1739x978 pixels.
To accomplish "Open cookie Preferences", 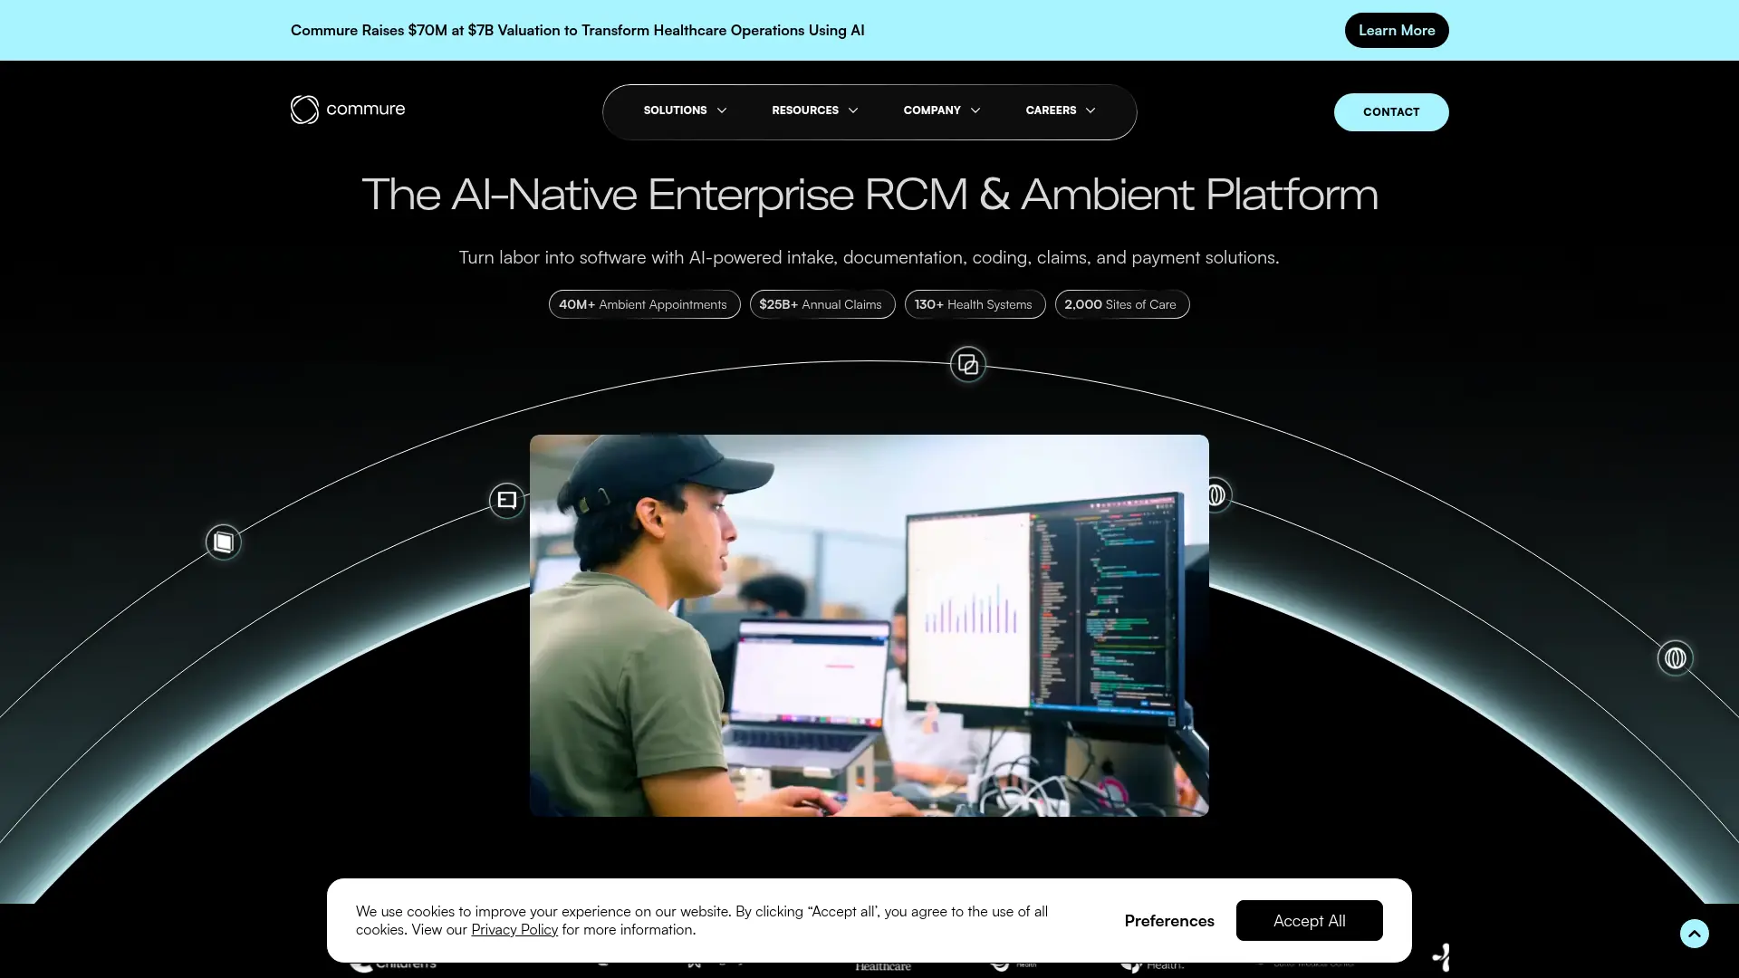I will 1168,921.
